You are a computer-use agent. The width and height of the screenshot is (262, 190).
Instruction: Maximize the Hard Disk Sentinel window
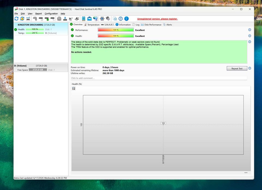(241, 9)
